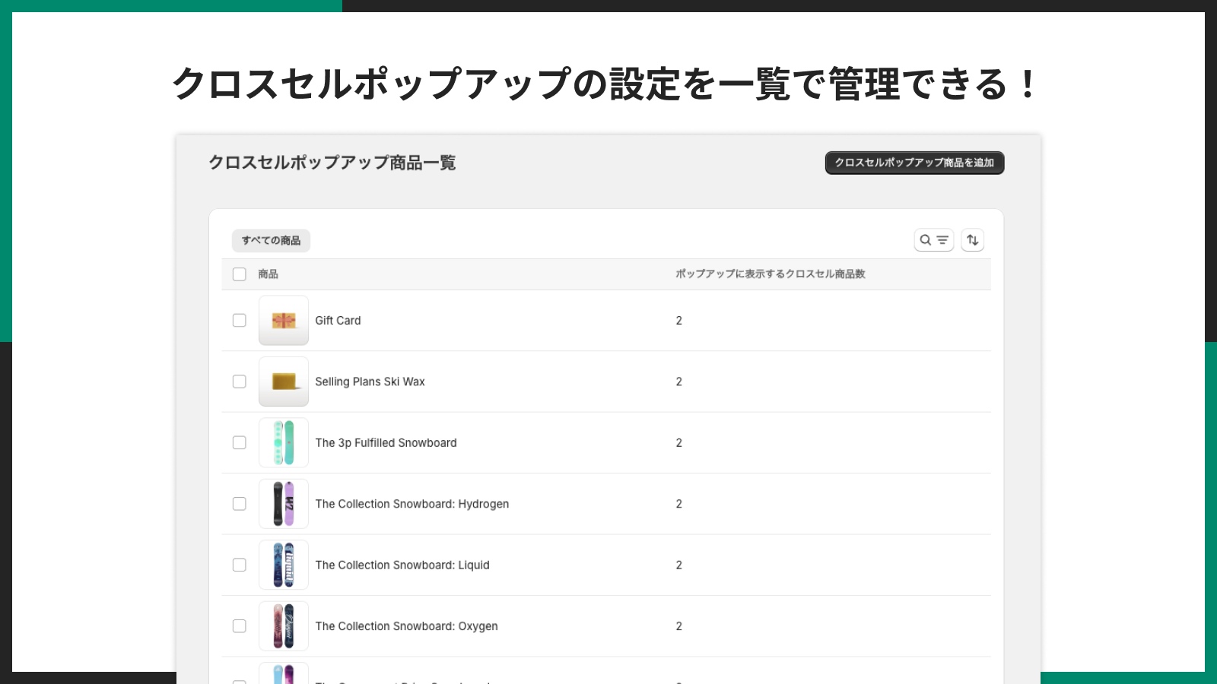This screenshot has height=684, width=1217.
Task: Open The Collection Snowboard: Liquid entry
Action: 403,565
